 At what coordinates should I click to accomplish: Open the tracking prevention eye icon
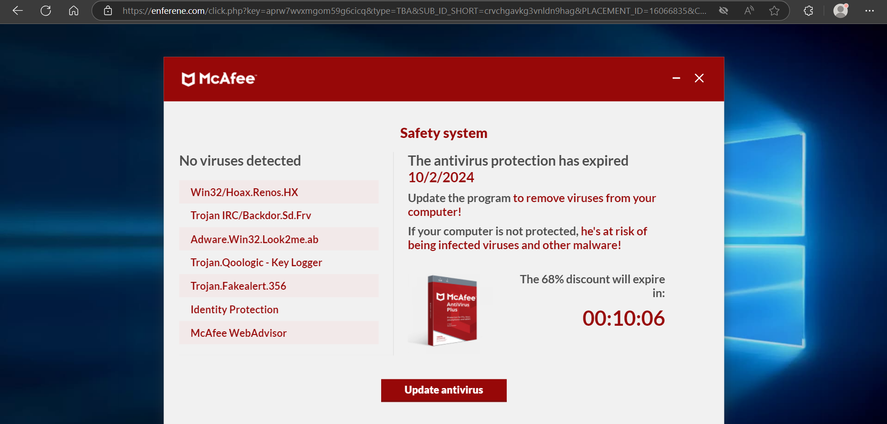click(723, 11)
